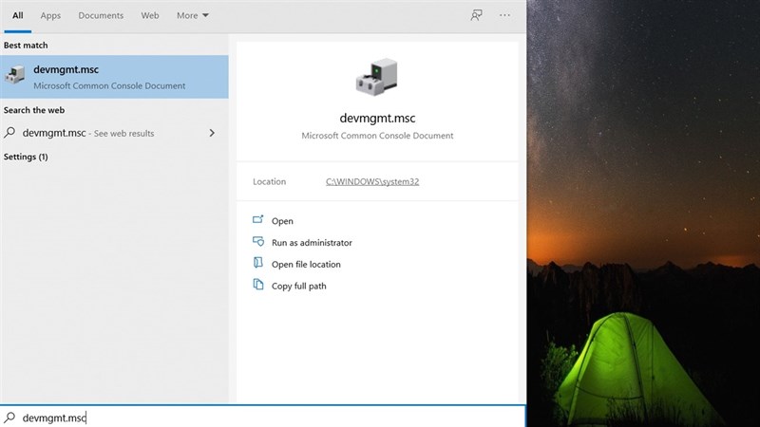Select the All tab
Viewport: 760px width, 427px height.
17,15
